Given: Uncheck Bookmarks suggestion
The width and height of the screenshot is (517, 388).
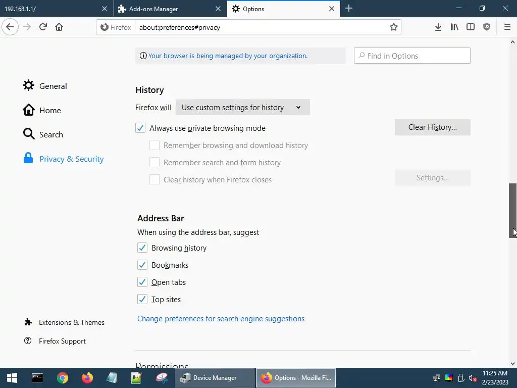Looking at the screenshot, I should point(142,265).
